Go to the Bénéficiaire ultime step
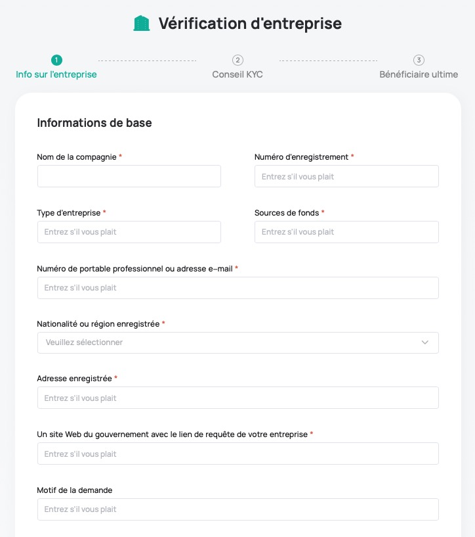The width and height of the screenshot is (475, 537). (x=419, y=74)
